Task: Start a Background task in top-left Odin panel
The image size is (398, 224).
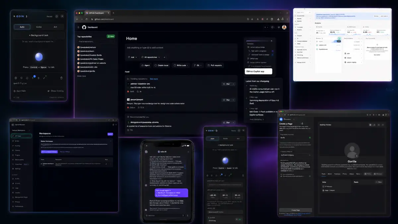Action: 39,35
